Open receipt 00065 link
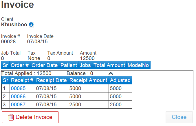This screenshot has width=196, height=126. click(x=18, y=88)
